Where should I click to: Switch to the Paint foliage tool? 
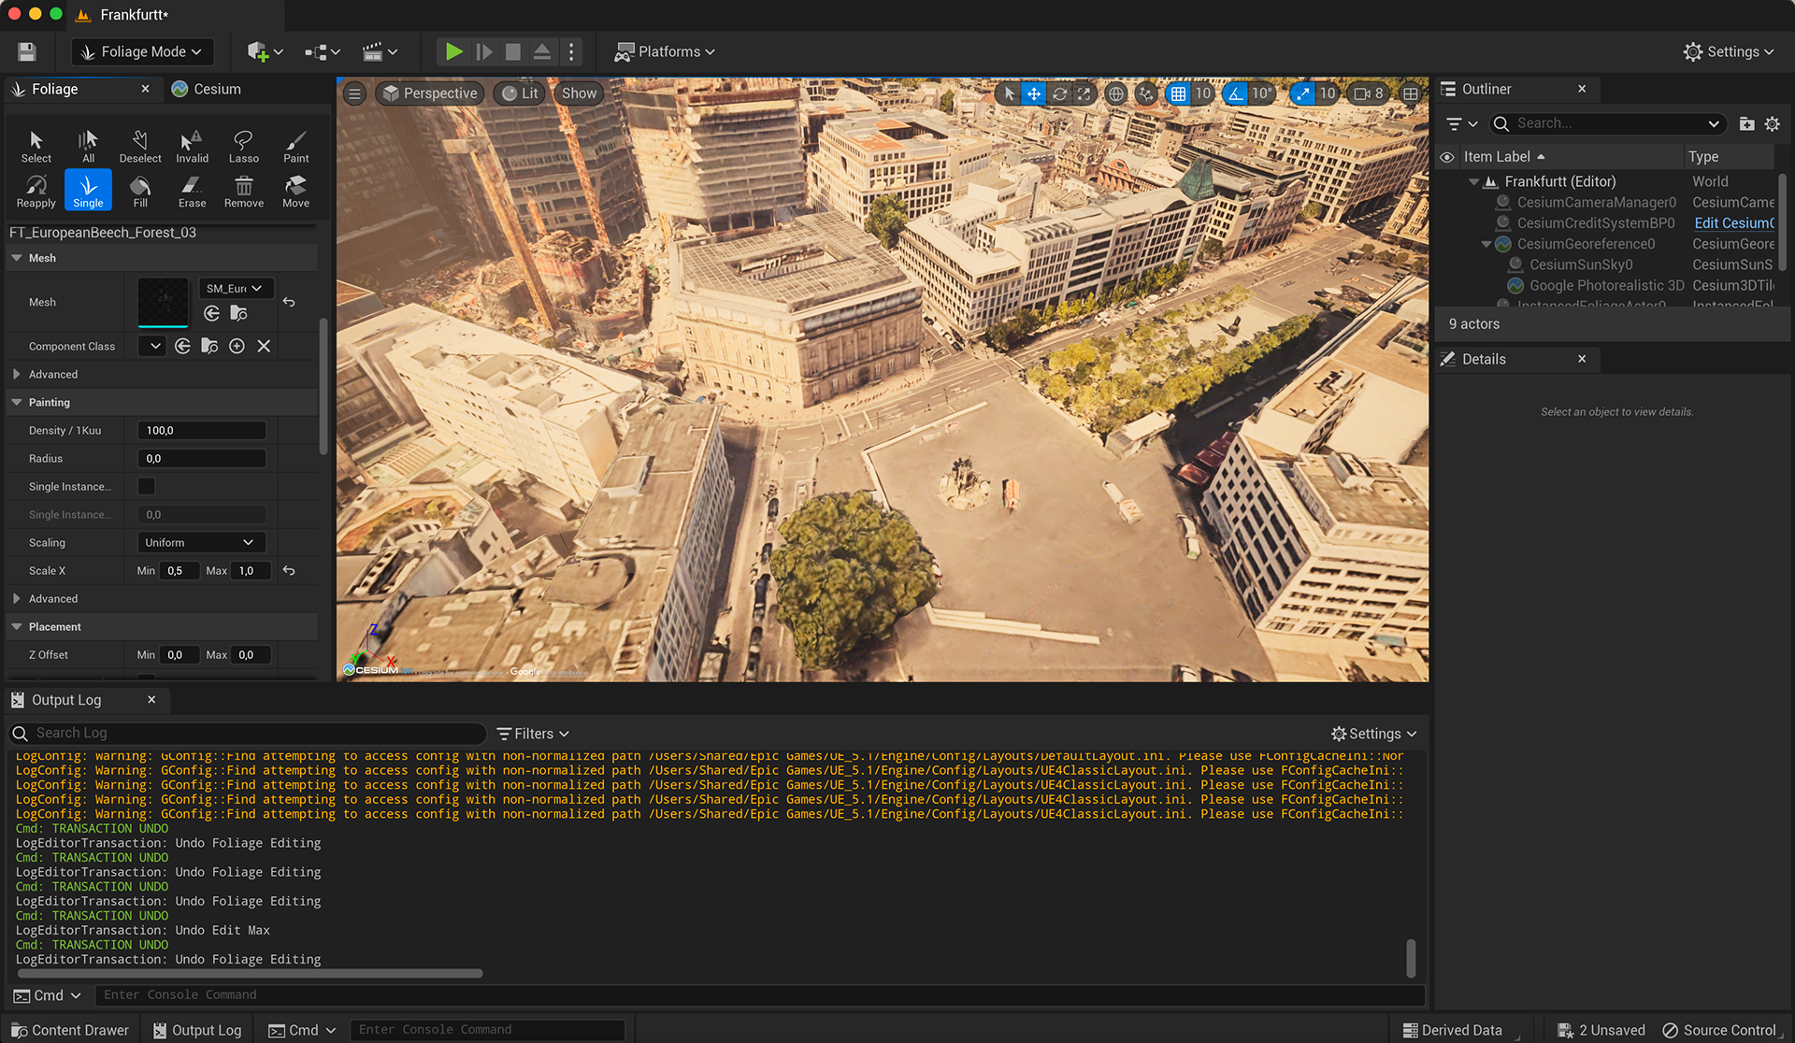point(295,147)
